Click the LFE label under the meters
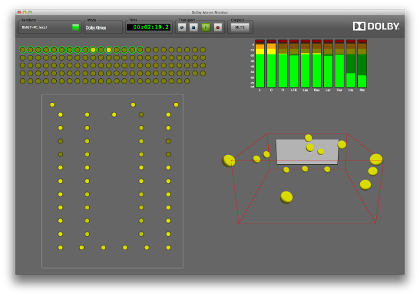This screenshot has height=296, width=420. point(294,90)
